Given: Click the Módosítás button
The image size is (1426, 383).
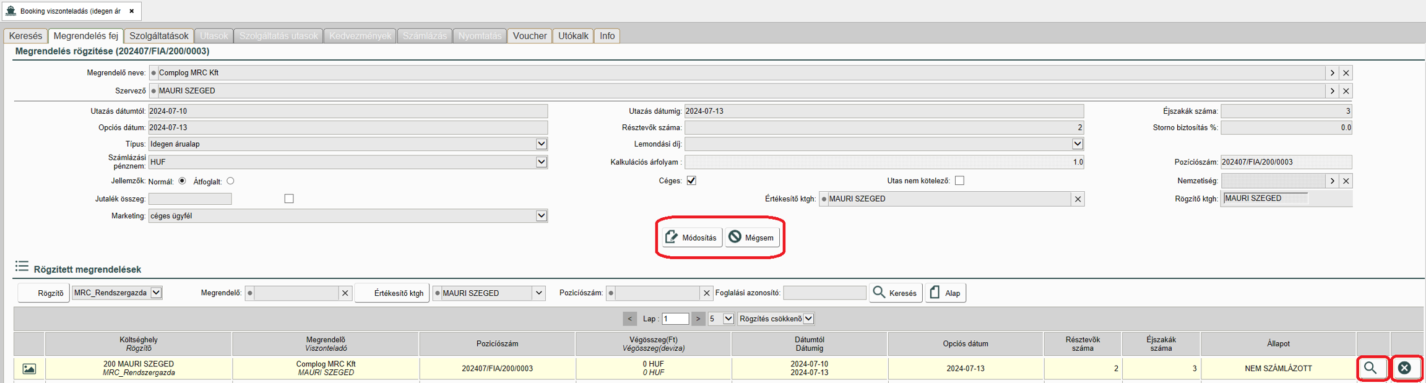Looking at the screenshot, I should (691, 238).
